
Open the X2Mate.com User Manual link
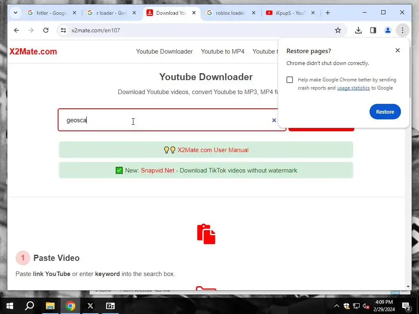[213, 150]
